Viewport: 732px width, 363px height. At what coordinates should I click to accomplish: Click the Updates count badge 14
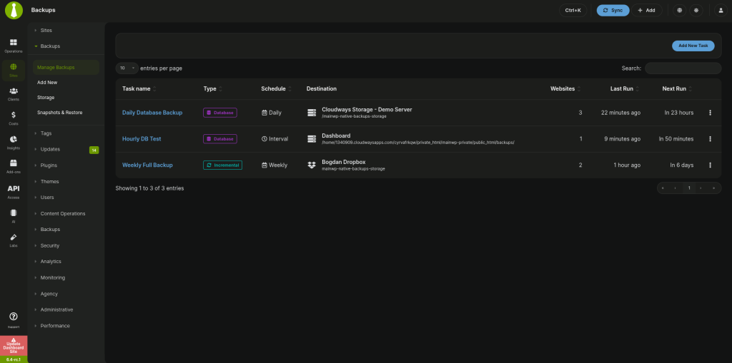click(94, 150)
